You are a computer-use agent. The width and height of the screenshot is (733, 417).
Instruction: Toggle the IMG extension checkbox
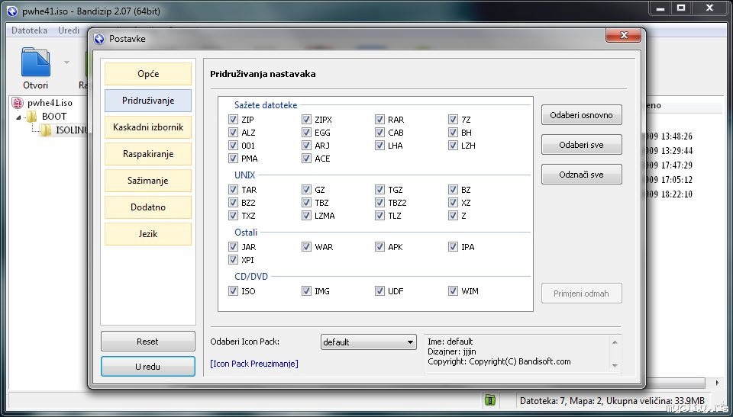[306, 291]
